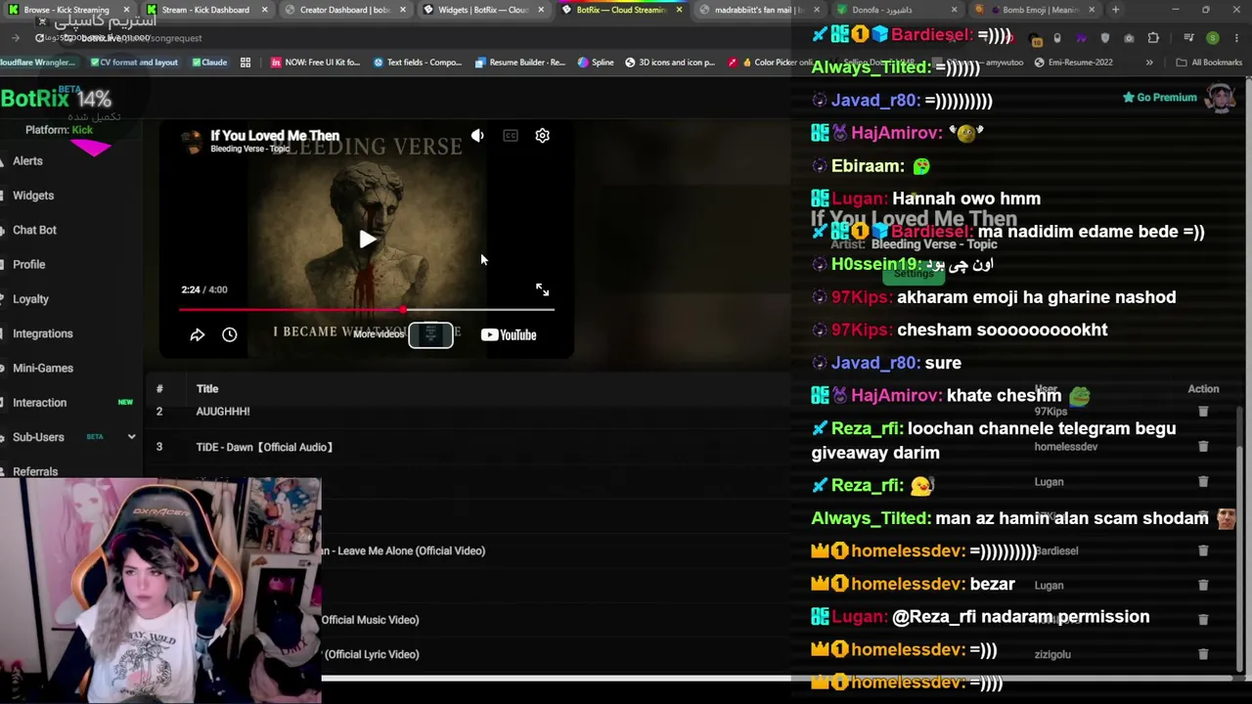
Task: Open the Claude bookmark
Action: pos(209,63)
